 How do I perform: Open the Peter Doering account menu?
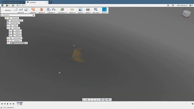tap(182, 5)
